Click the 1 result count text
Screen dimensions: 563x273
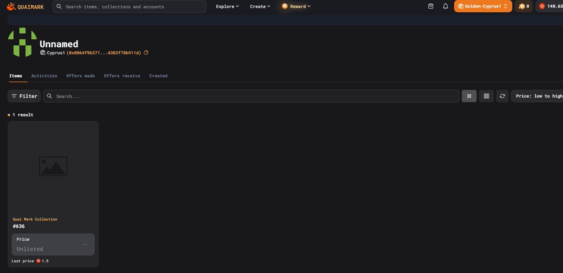pos(23,115)
